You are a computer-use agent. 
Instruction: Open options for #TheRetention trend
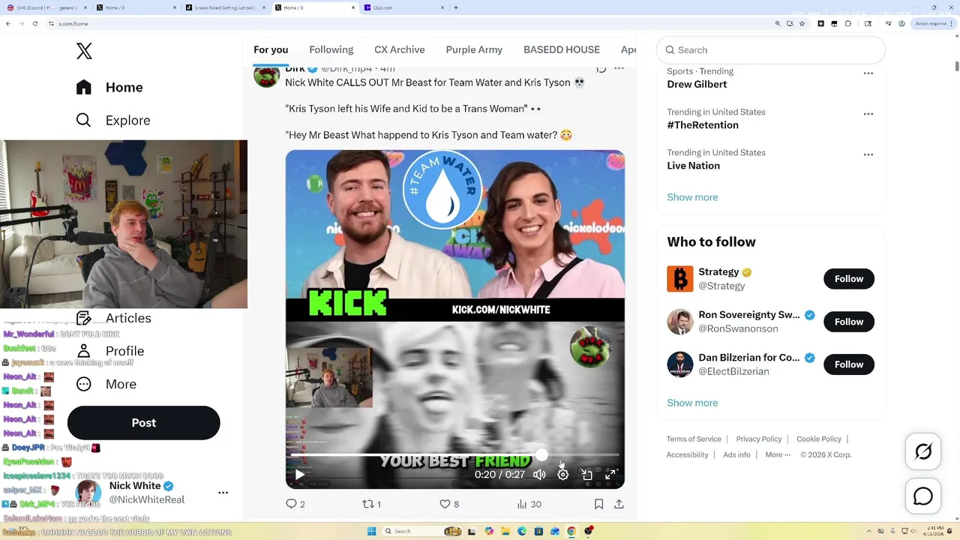(868, 114)
